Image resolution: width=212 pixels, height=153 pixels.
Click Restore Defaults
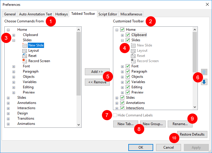[x=192, y=134]
